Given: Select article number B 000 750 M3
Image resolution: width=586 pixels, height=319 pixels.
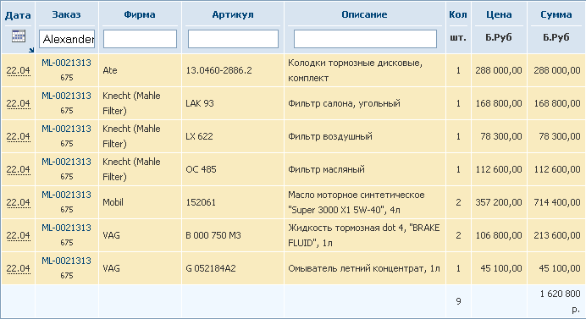Looking at the screenshot, I should coord(213,235).
